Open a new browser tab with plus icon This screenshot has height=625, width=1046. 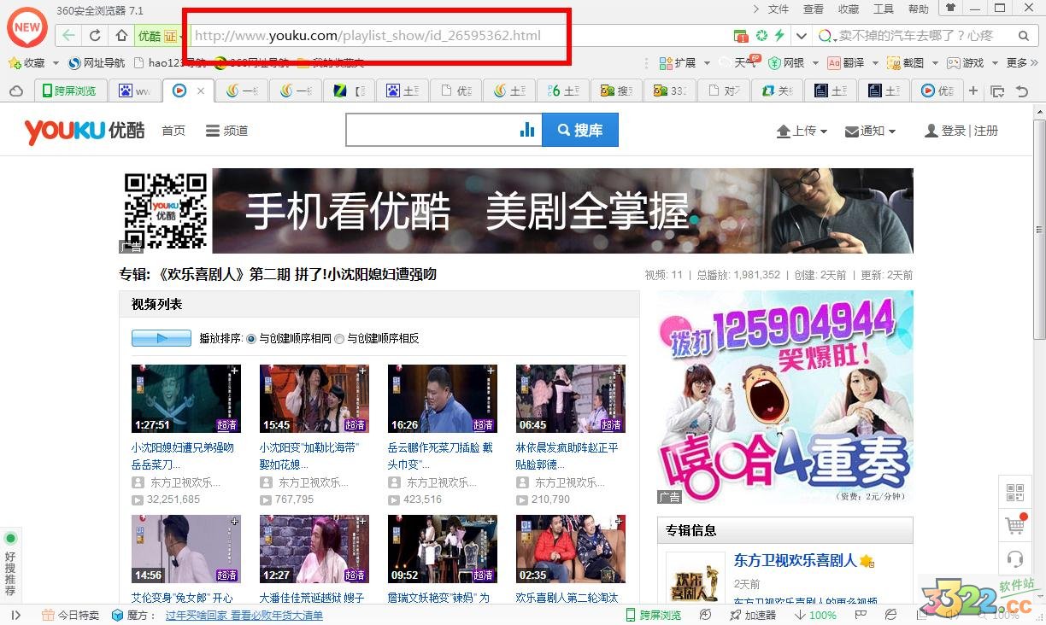[x=973, y=91]
